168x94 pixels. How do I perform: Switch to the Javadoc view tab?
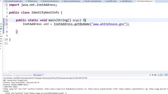[x=17, y=75]
